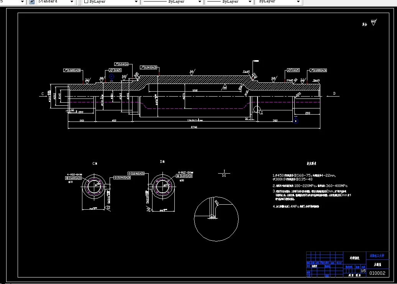Select the blue datum B circle marker
The width and height of the screenshot is (397, 284).
click(295, 121)
